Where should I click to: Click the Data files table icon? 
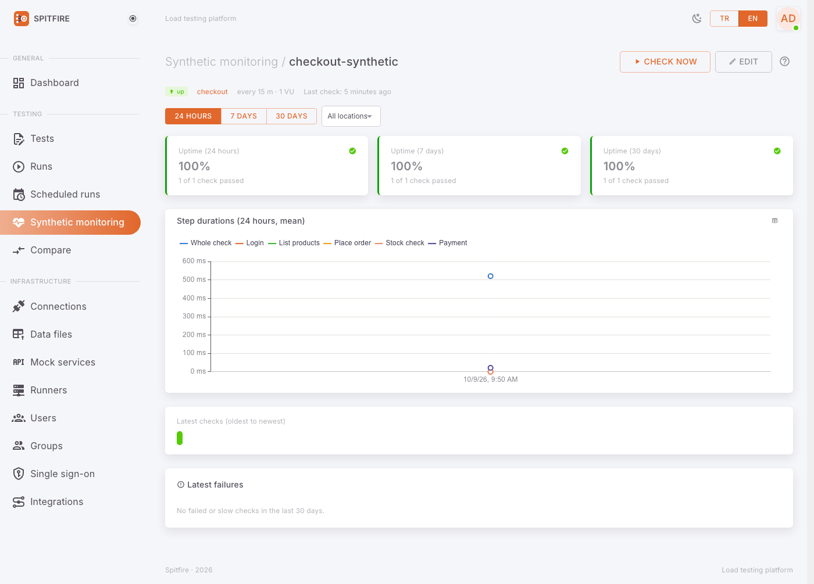pyautogui.click(x=19, y=334)
